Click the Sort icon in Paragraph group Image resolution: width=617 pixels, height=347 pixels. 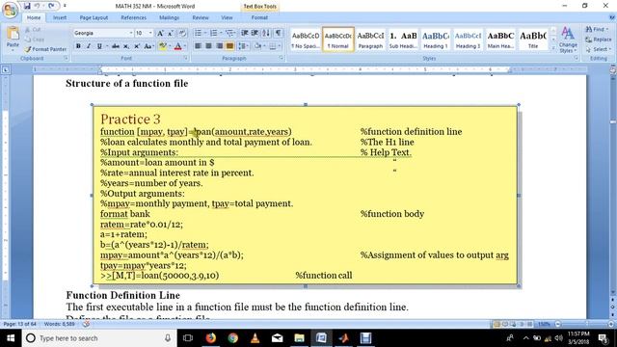(266, 34)
